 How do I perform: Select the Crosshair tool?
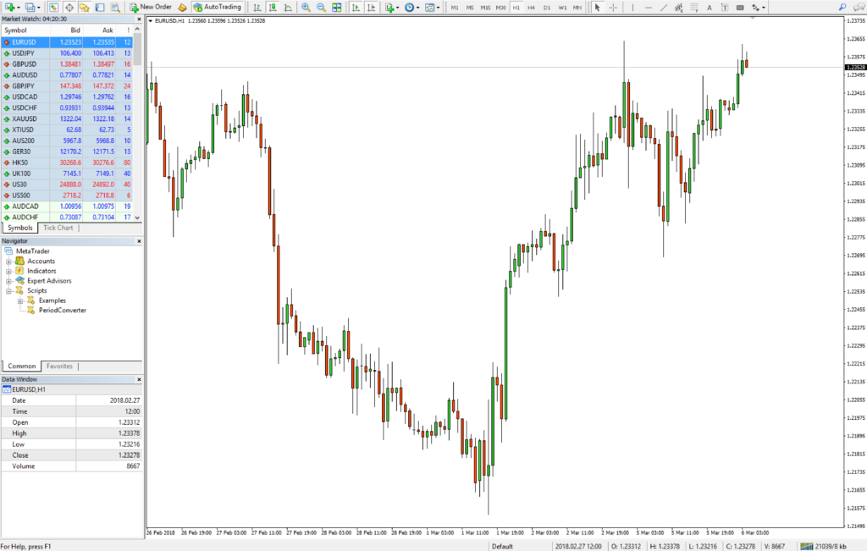pyautogui.click(x=613, y=7)
